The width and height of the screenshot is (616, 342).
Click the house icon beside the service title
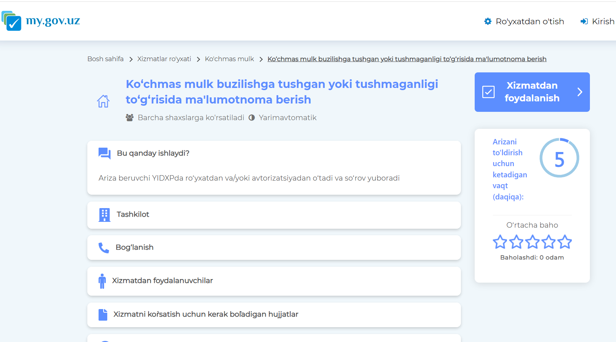coord(103,101)
